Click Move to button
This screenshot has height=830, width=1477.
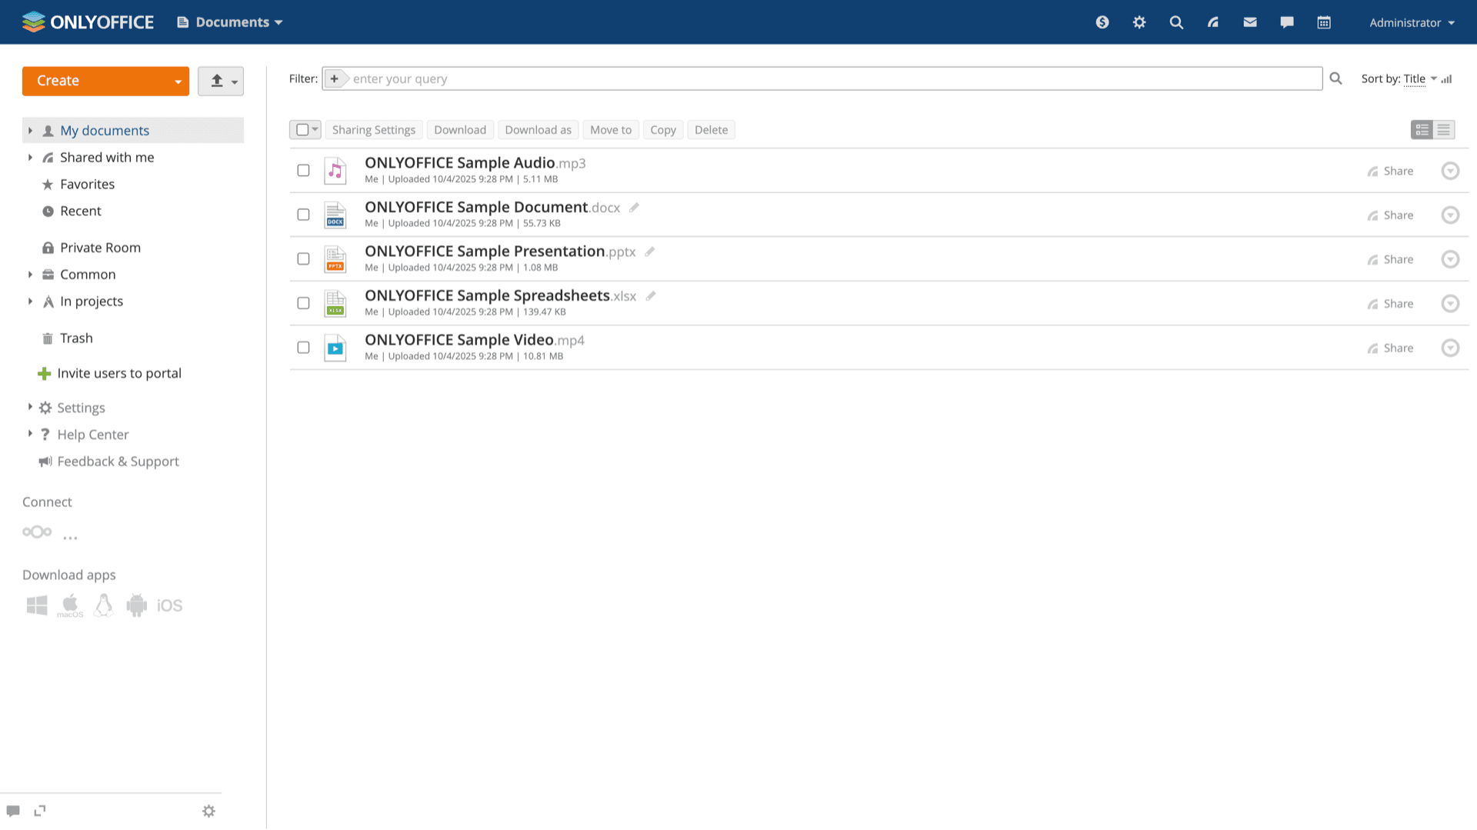point(611,130)
